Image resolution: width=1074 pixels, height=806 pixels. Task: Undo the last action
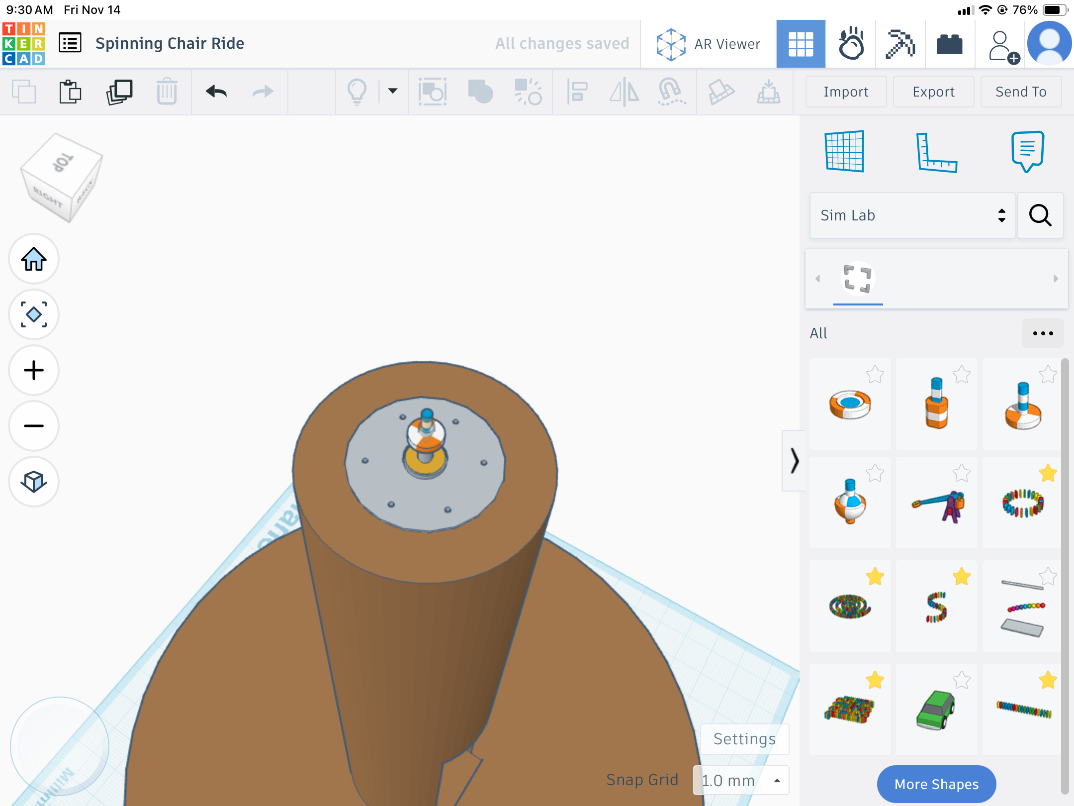[216, 92]
